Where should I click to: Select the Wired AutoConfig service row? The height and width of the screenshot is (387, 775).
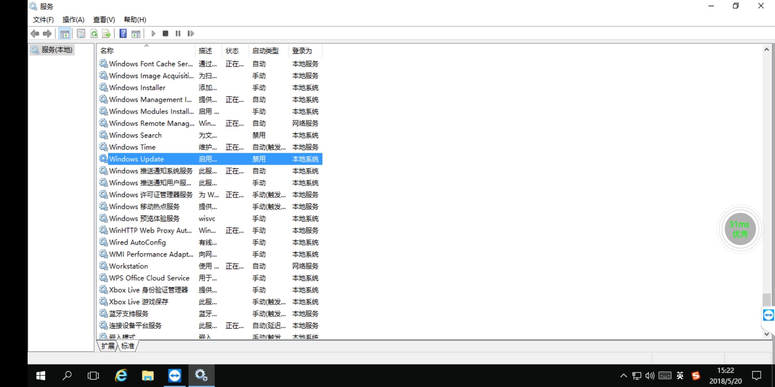point(210,242)
